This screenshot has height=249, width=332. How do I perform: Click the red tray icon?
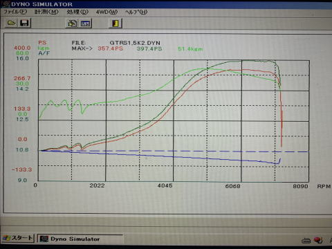(318, 240)
